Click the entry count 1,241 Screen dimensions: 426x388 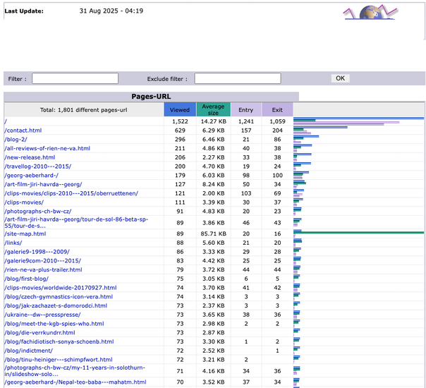(x=246, y=121)
